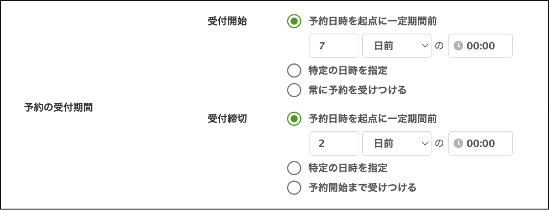Click the の text in 受付締切 row
Image resolution: width=549 pixels, height=210 pixels.
[439, 143]
